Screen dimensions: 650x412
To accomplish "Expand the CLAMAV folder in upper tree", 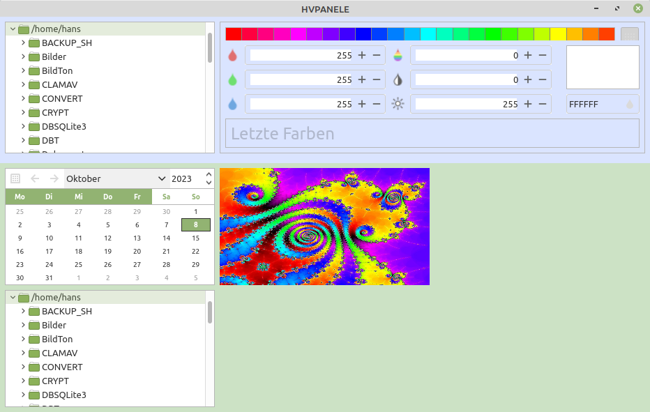I will coord(24,85).
